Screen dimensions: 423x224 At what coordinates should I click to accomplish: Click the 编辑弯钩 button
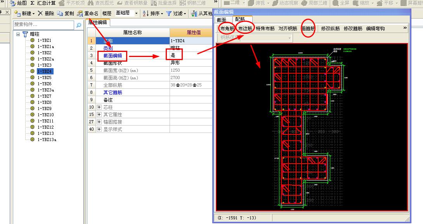pos(376,28)
